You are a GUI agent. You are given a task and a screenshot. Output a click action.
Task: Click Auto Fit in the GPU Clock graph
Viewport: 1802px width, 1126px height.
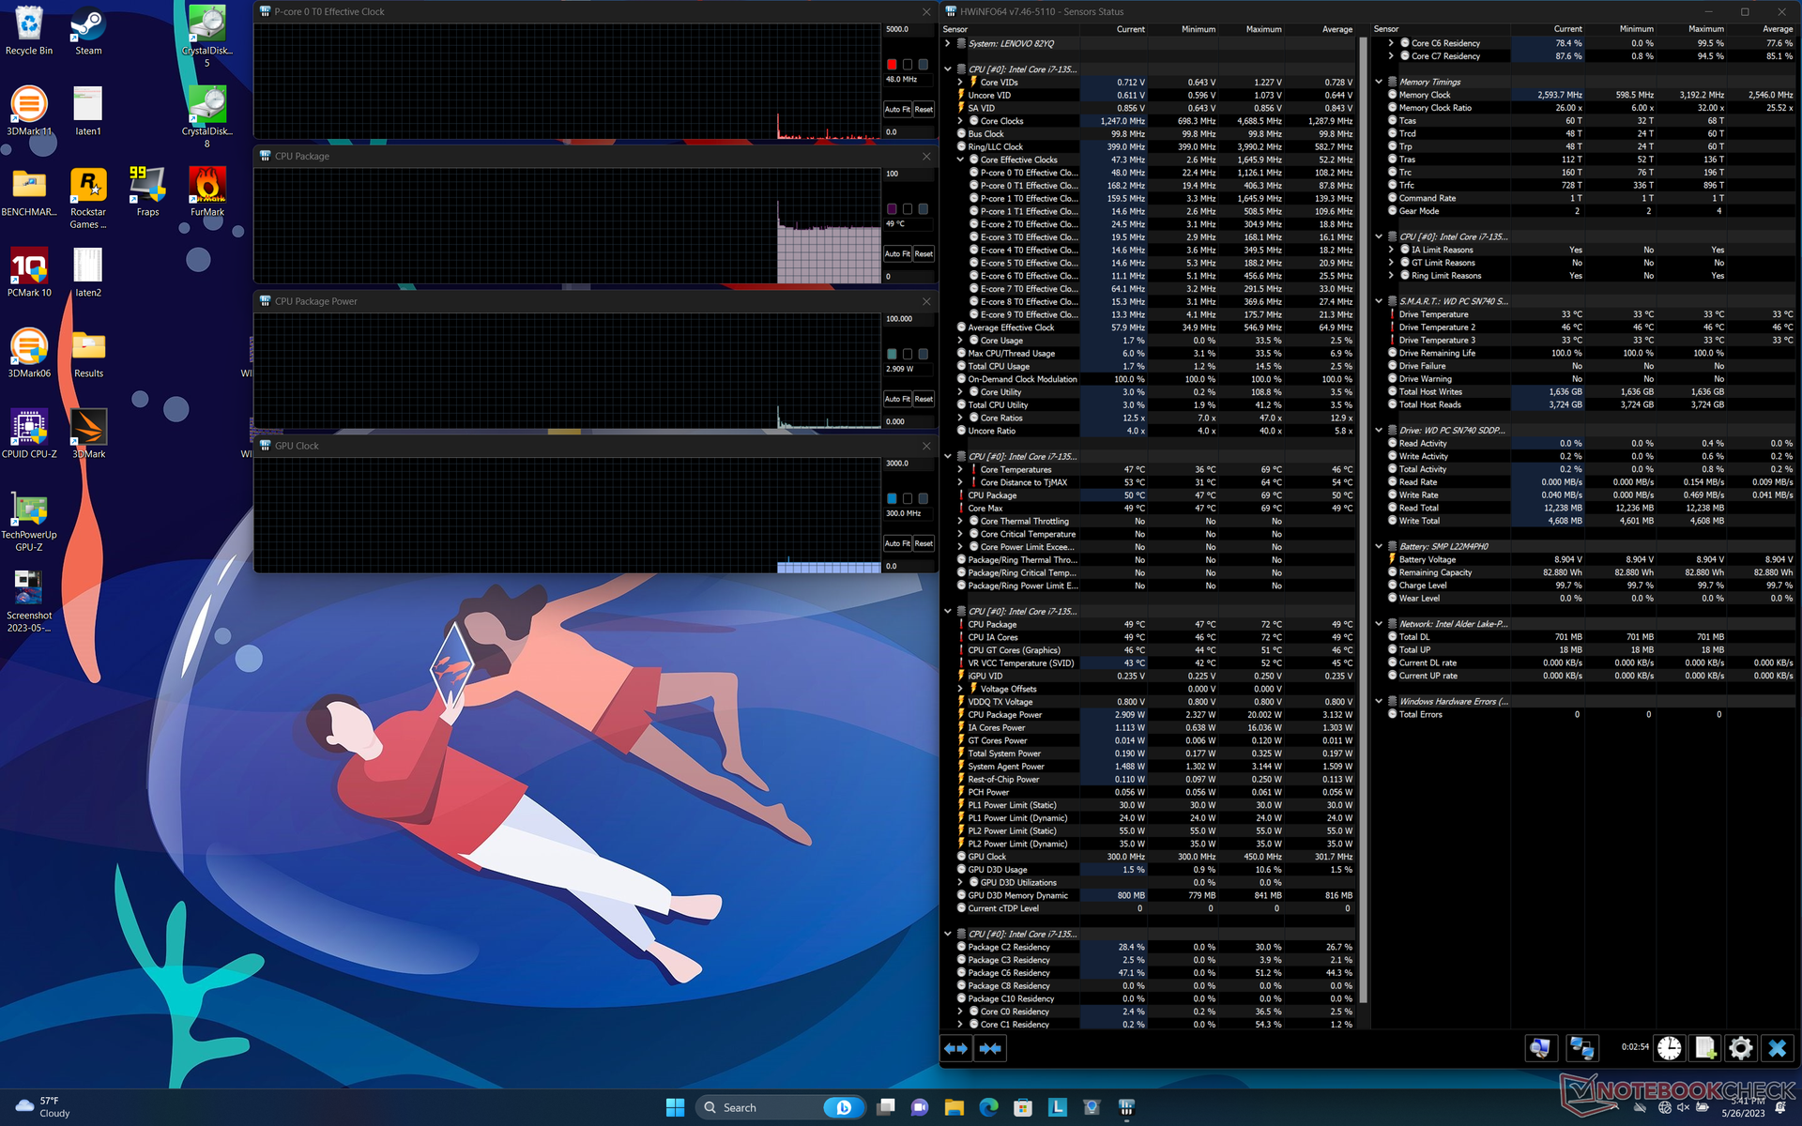897,543
